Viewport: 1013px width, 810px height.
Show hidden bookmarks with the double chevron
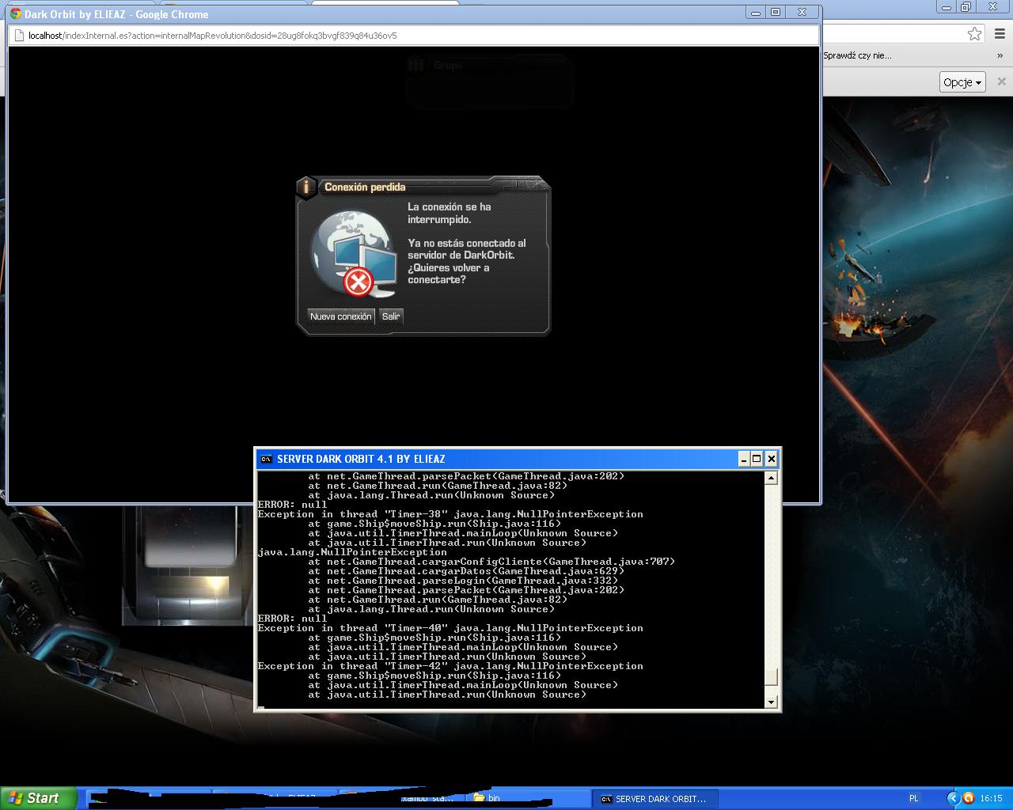click(1000, 55)
